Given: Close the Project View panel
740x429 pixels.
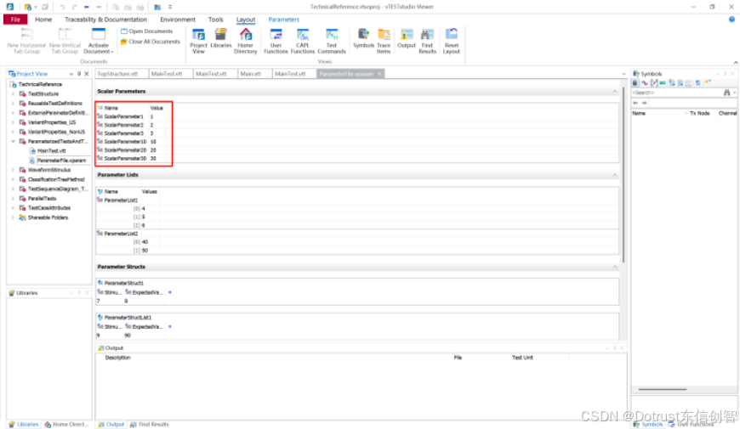Looking at the screenshot, I should [87, 74].
